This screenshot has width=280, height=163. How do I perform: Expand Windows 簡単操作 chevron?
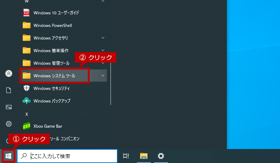[x=103, y=50]
